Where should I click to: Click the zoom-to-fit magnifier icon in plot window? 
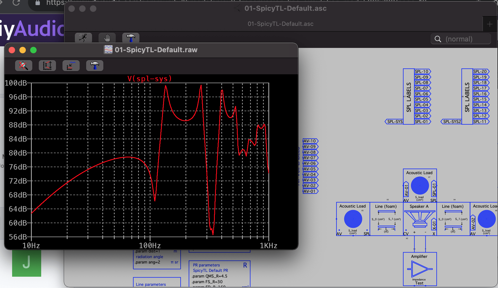pos(24,66)
